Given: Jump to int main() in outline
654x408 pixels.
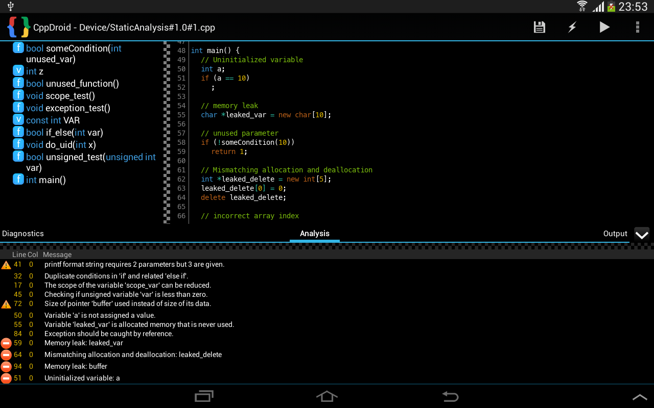Looking at the screenshot, I should 46,180.
